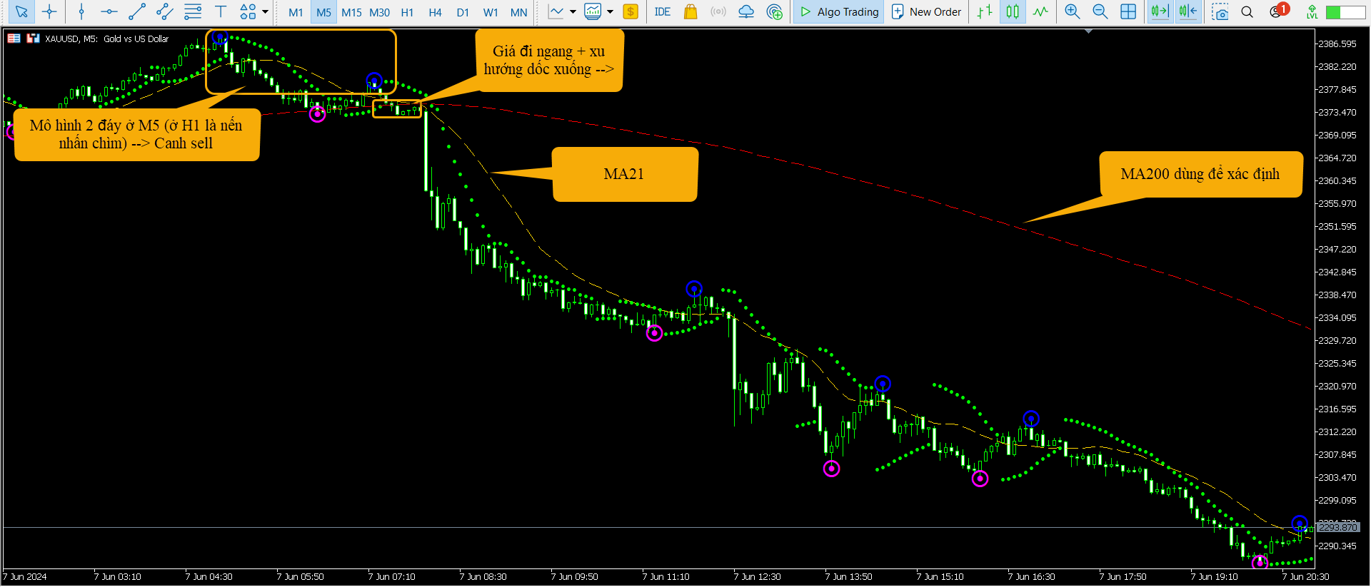Expand chart type dropdown arrow
The width and height of the screenshot is (1371, 587).
coord(573,11)
